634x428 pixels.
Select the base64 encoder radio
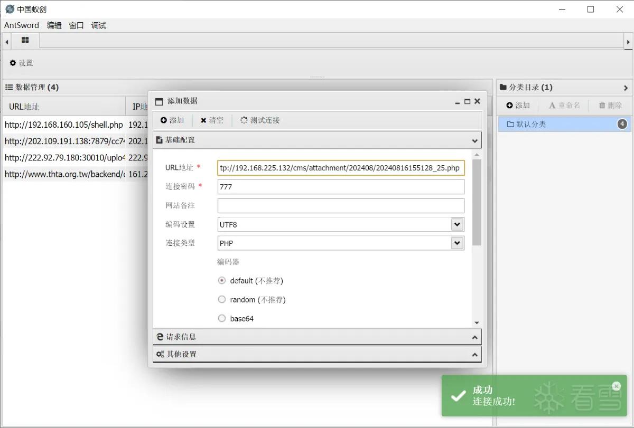[222, 319]
